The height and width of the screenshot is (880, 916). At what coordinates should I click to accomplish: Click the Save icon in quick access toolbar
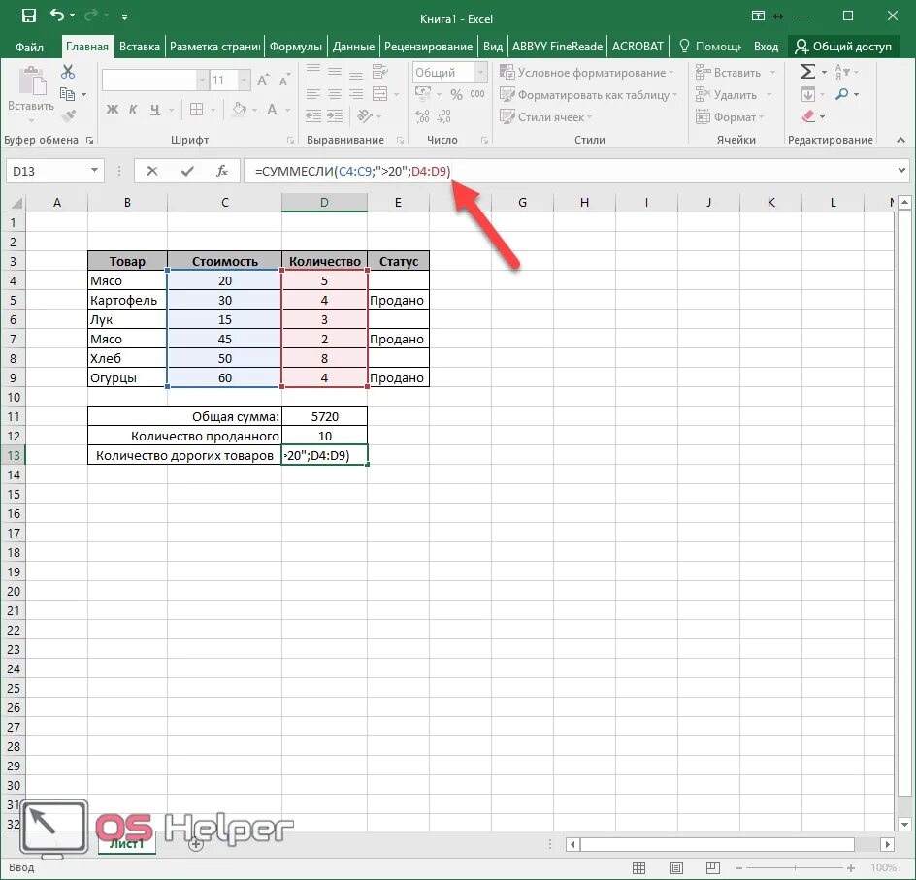point(29,16)
